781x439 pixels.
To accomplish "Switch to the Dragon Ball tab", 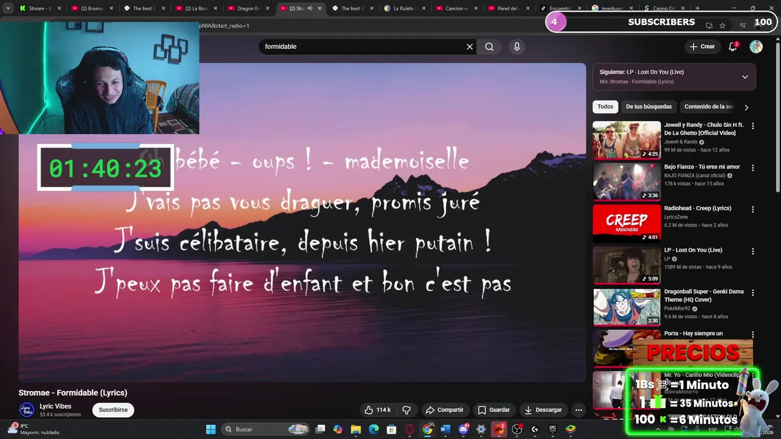I will [x=247, y=9].
